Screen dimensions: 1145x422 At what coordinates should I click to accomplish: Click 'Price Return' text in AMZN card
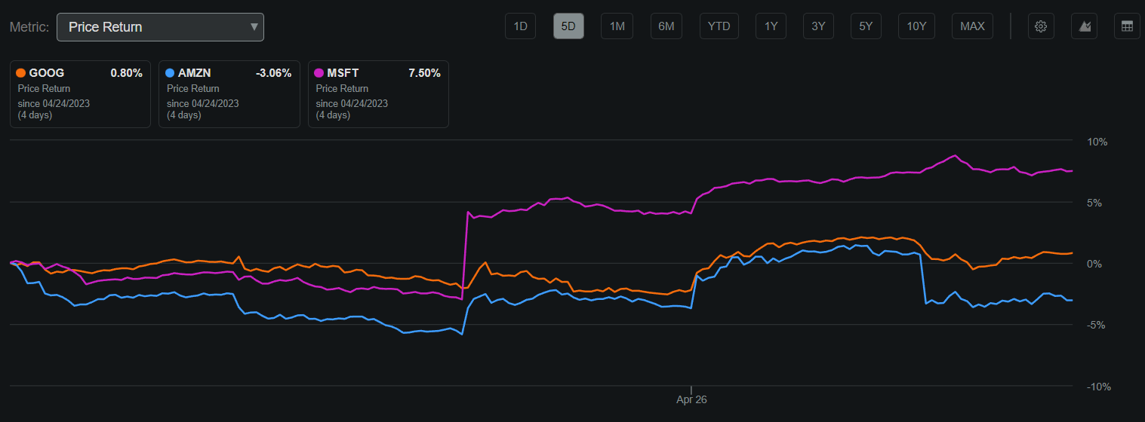click(192, 89)
